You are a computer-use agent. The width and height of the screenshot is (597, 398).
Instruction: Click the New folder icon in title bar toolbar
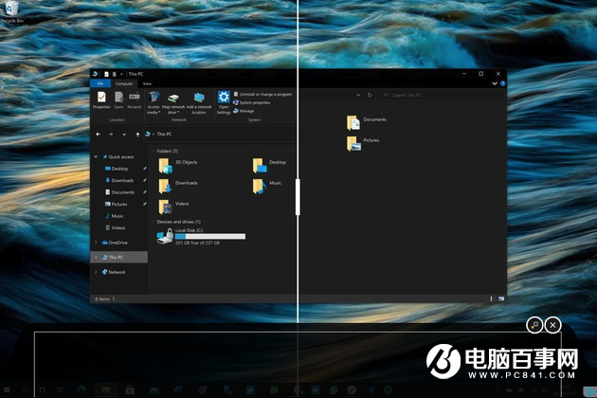click(115, 74)
